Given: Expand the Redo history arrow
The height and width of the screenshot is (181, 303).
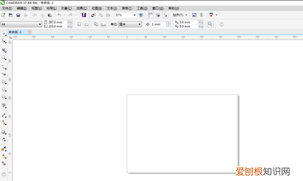Looking at the screenshot, I should (x=76, y=15).
